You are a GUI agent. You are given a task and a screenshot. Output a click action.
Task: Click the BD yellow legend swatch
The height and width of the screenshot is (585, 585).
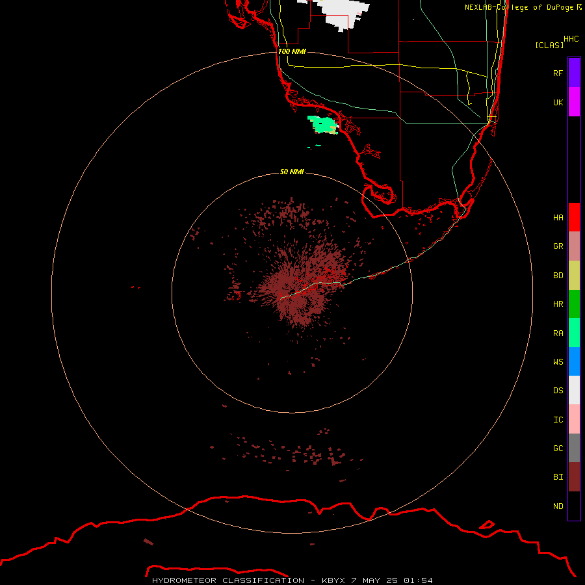tap(574, 276)
